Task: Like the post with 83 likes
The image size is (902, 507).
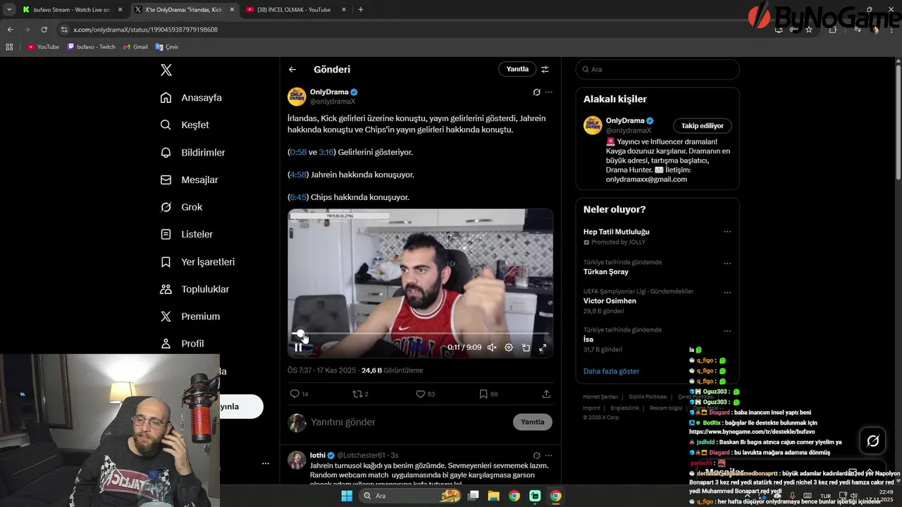Action: coord(425,394)
